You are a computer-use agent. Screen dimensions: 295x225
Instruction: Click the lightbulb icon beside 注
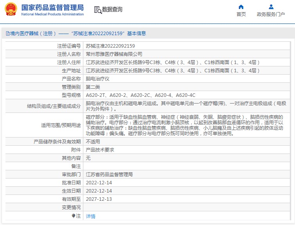pos(74,216)
